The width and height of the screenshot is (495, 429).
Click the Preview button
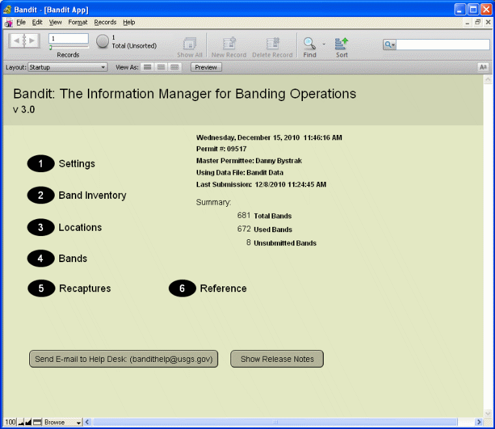point(206,67)
